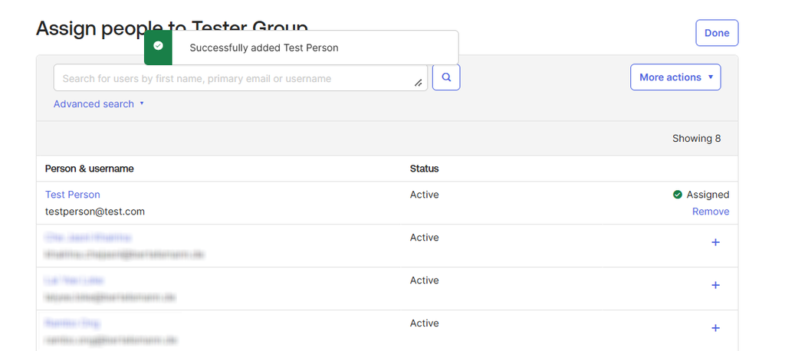Remove Test Person from the group
The width and height of the screenshot is (785, 351).
pyautogui.click(x=710, y=212)
